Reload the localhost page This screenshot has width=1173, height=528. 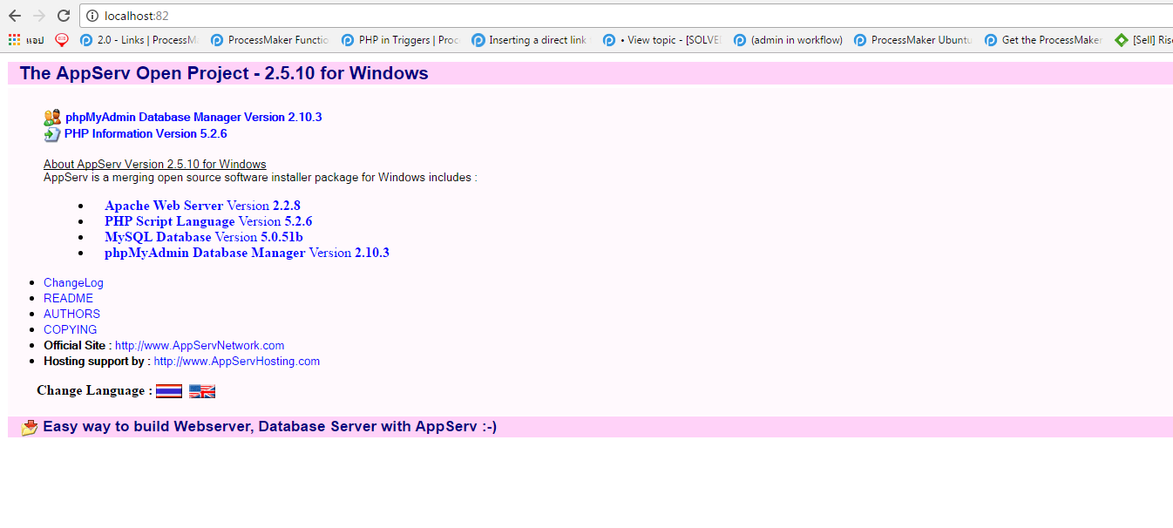[x=64, y=16]
